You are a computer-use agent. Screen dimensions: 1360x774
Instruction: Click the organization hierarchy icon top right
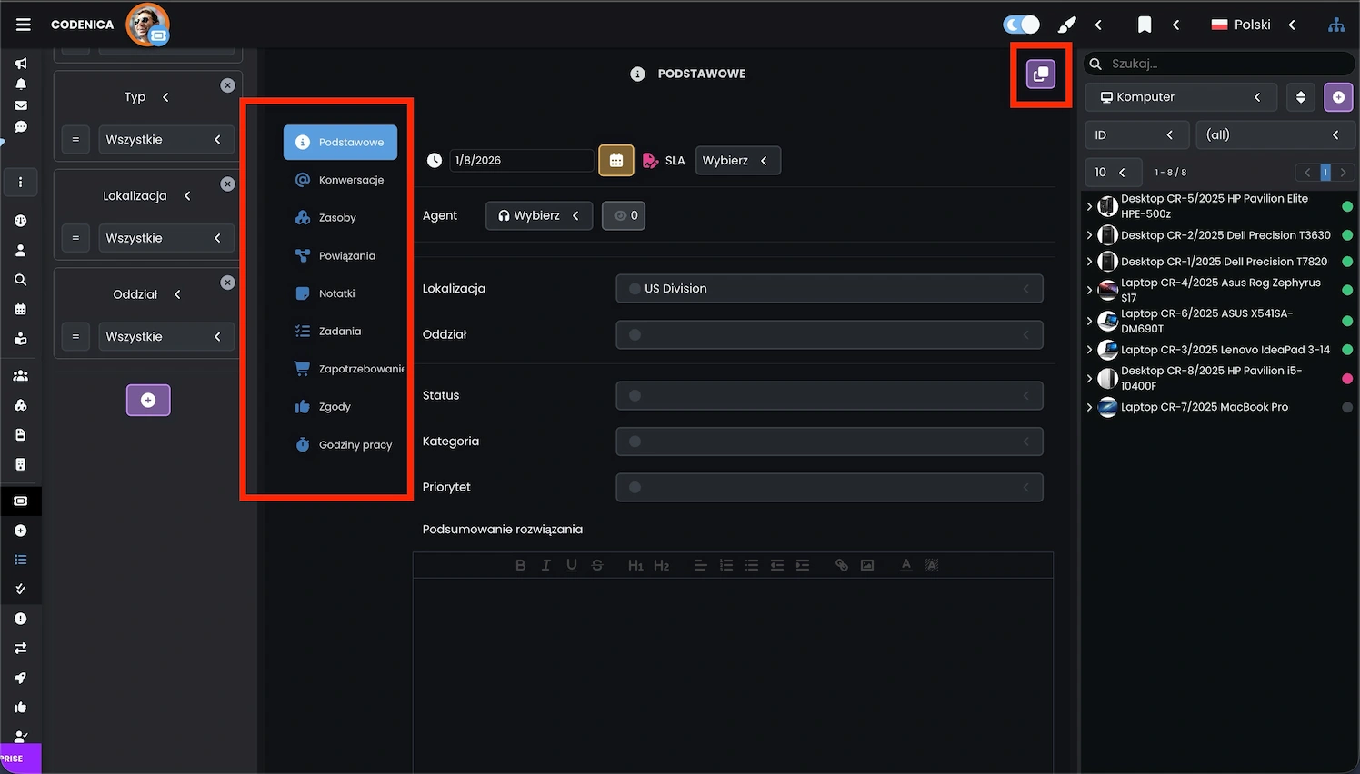click(x=1335, y=25)
